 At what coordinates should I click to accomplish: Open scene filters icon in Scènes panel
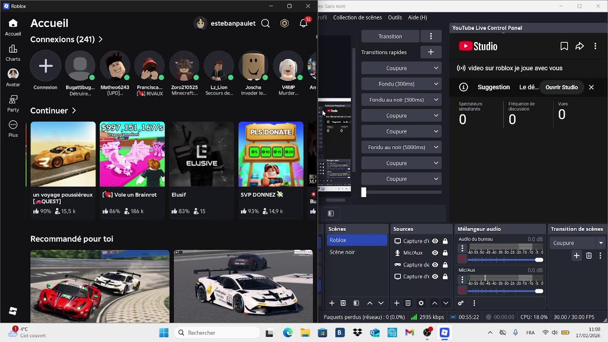356,303
